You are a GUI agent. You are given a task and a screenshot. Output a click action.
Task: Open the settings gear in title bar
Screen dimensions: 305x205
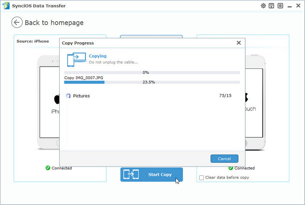coord(263,6)
